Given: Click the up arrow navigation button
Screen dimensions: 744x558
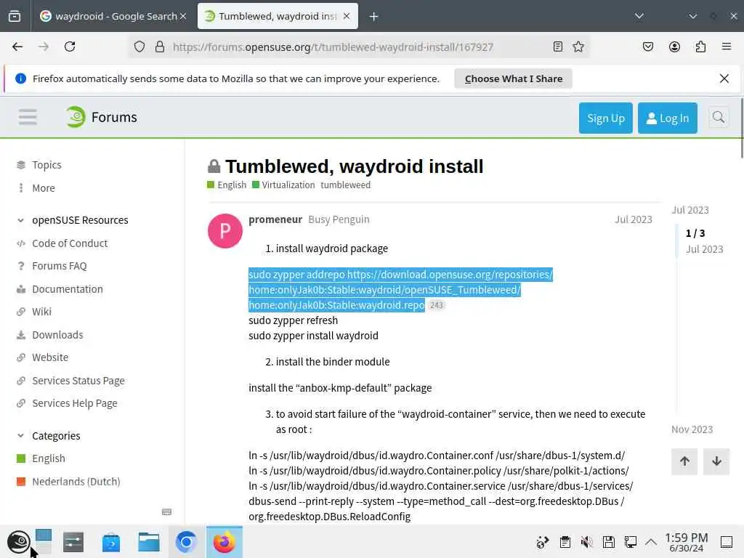Looking at the screenshot, I should 684,461.
